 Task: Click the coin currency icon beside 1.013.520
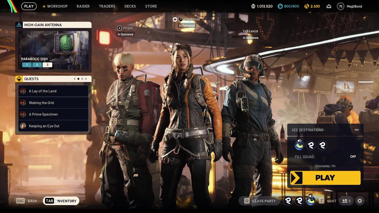coord(253,6)
